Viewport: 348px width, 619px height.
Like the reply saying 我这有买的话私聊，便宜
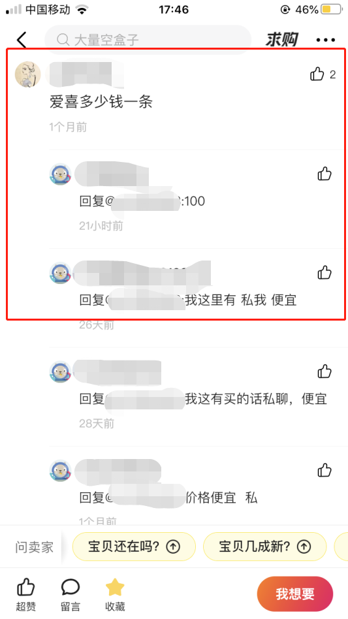coord(324,372)
